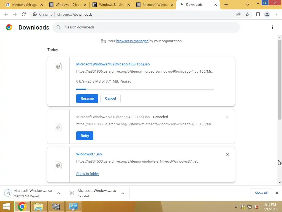This screenshot has height=212, width=282.
Task: Close the 'windows chicago' tab
Action: pos(42,5)
